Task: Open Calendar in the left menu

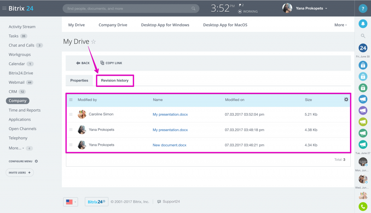Action: click(x=17, y=64)
